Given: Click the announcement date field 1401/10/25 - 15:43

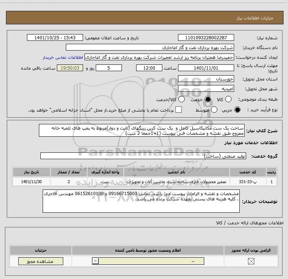Looking at the screenshot, I should coord(55,37).
